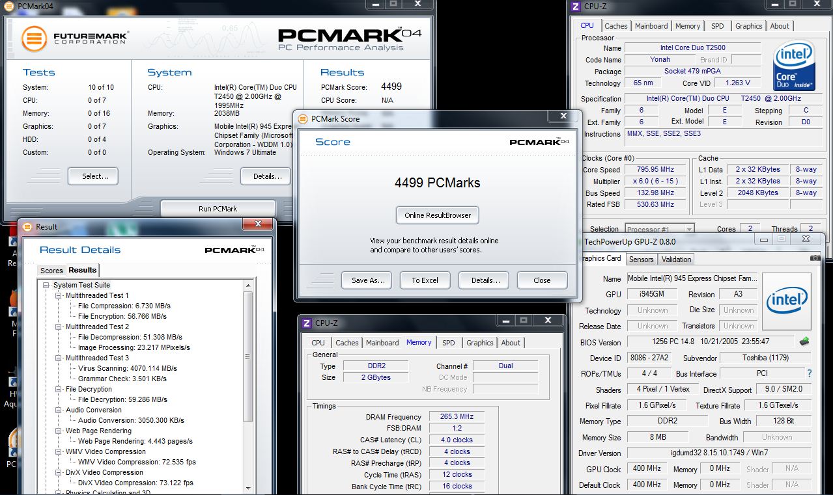Open About tab in processor info CPU-Z window
Image resolution: width=833 pixels, height=495 pixels.
tap(780, 26)
